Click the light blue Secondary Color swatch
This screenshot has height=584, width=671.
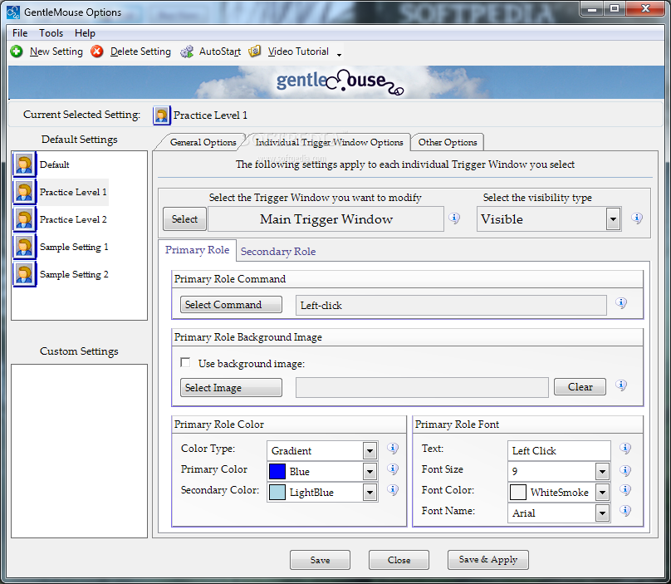pyautogui.click(x=277, y=493)
